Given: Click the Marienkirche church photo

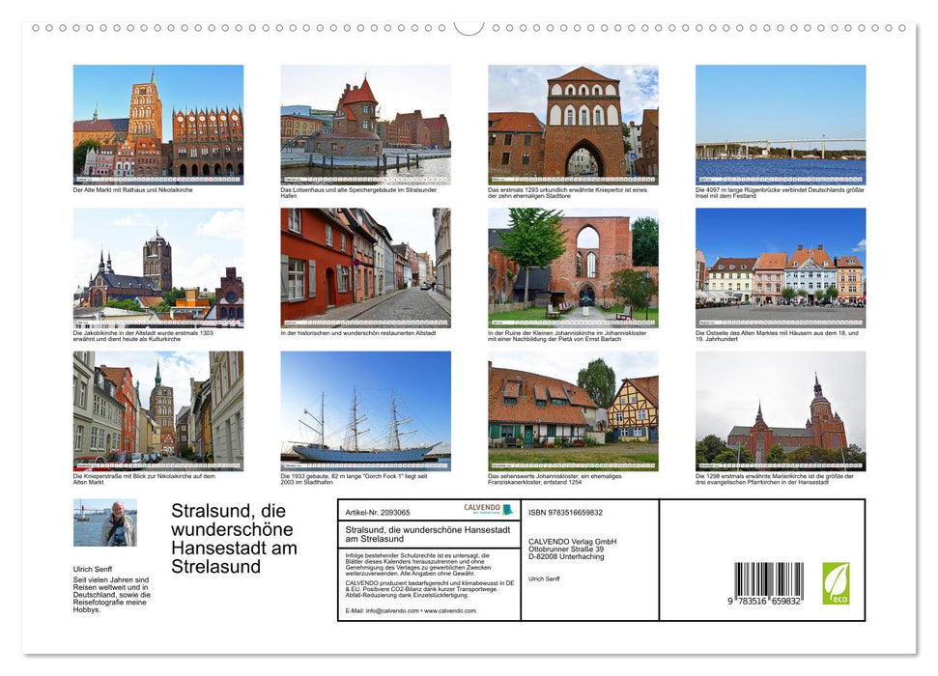Looking at the screenshot, I should tap(781, 410).
